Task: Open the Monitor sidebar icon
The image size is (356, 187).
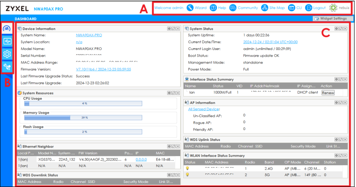Action: 7,41
